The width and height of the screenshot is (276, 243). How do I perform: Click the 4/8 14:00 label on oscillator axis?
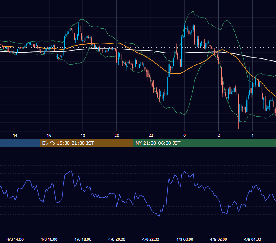point(15,239)
